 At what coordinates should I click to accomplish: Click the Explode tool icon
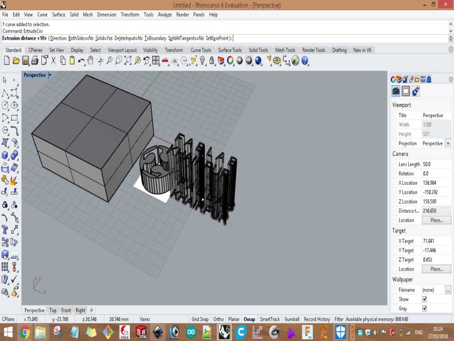point(14,180)
